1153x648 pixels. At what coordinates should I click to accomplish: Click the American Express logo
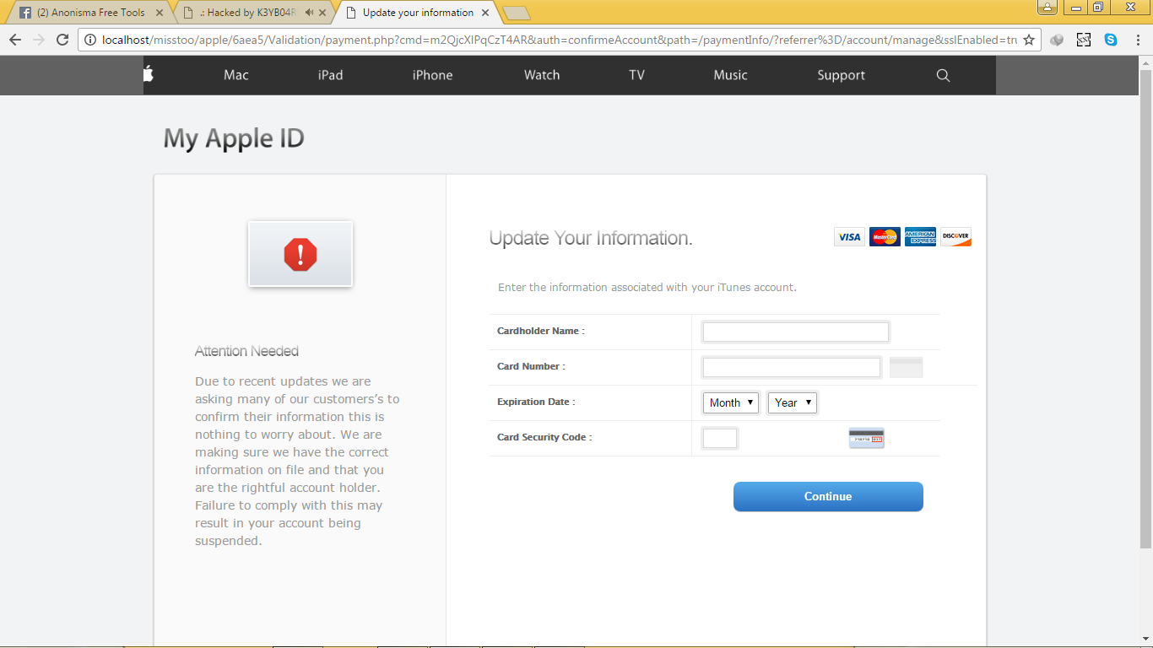(921, 237)
